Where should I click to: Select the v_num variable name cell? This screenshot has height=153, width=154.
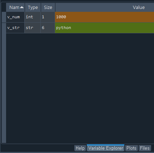(15, 17)
